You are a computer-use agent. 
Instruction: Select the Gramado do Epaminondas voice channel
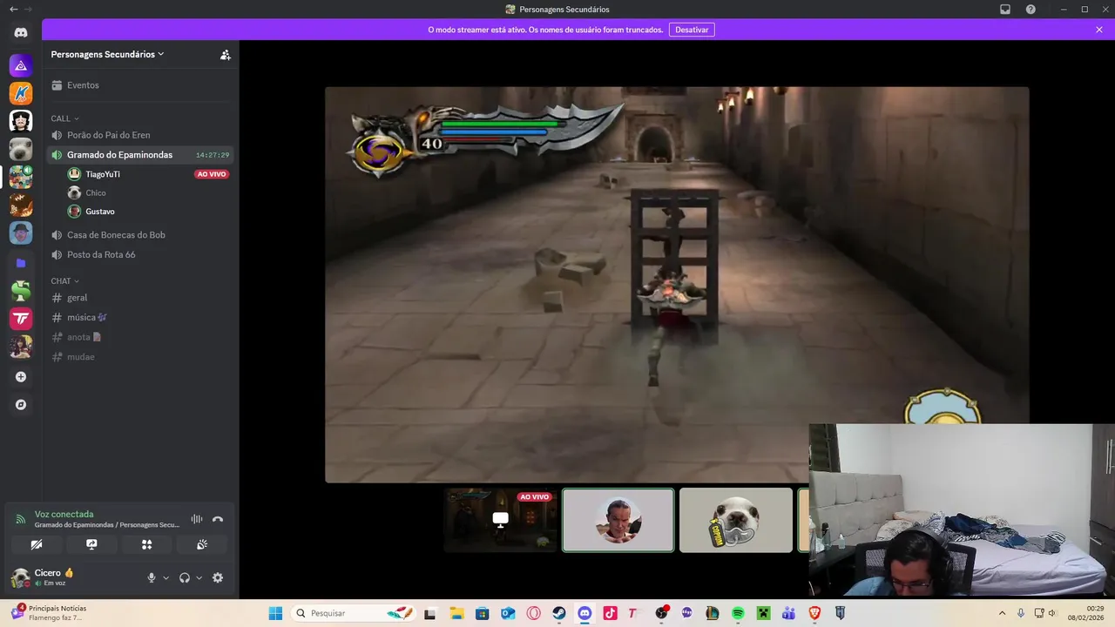pyautogui.click(x=139, y=155)
